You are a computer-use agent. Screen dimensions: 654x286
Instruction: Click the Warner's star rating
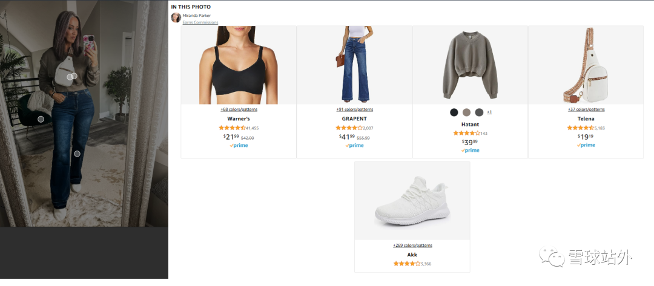click(232, 128)
